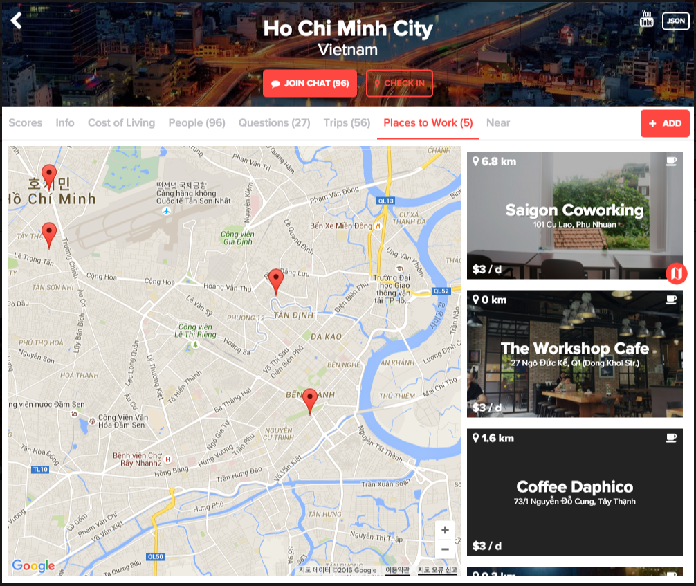Click the Công viên Lê Thị Riêng park marker

click(195, 345)
